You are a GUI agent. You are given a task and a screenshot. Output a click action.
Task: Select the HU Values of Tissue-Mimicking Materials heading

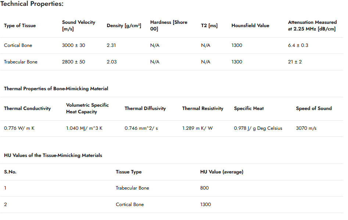(x=53, y=155)
